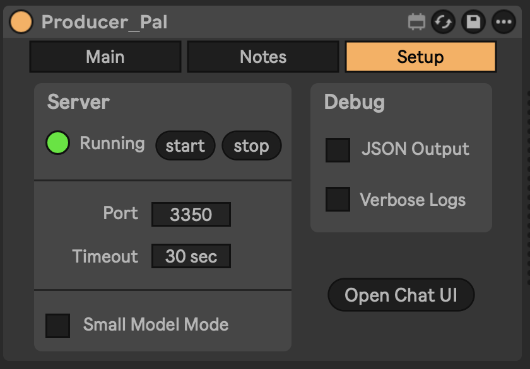The image size is (530, 369).
Task: Open Chat UI
Action: pos(401,295)
